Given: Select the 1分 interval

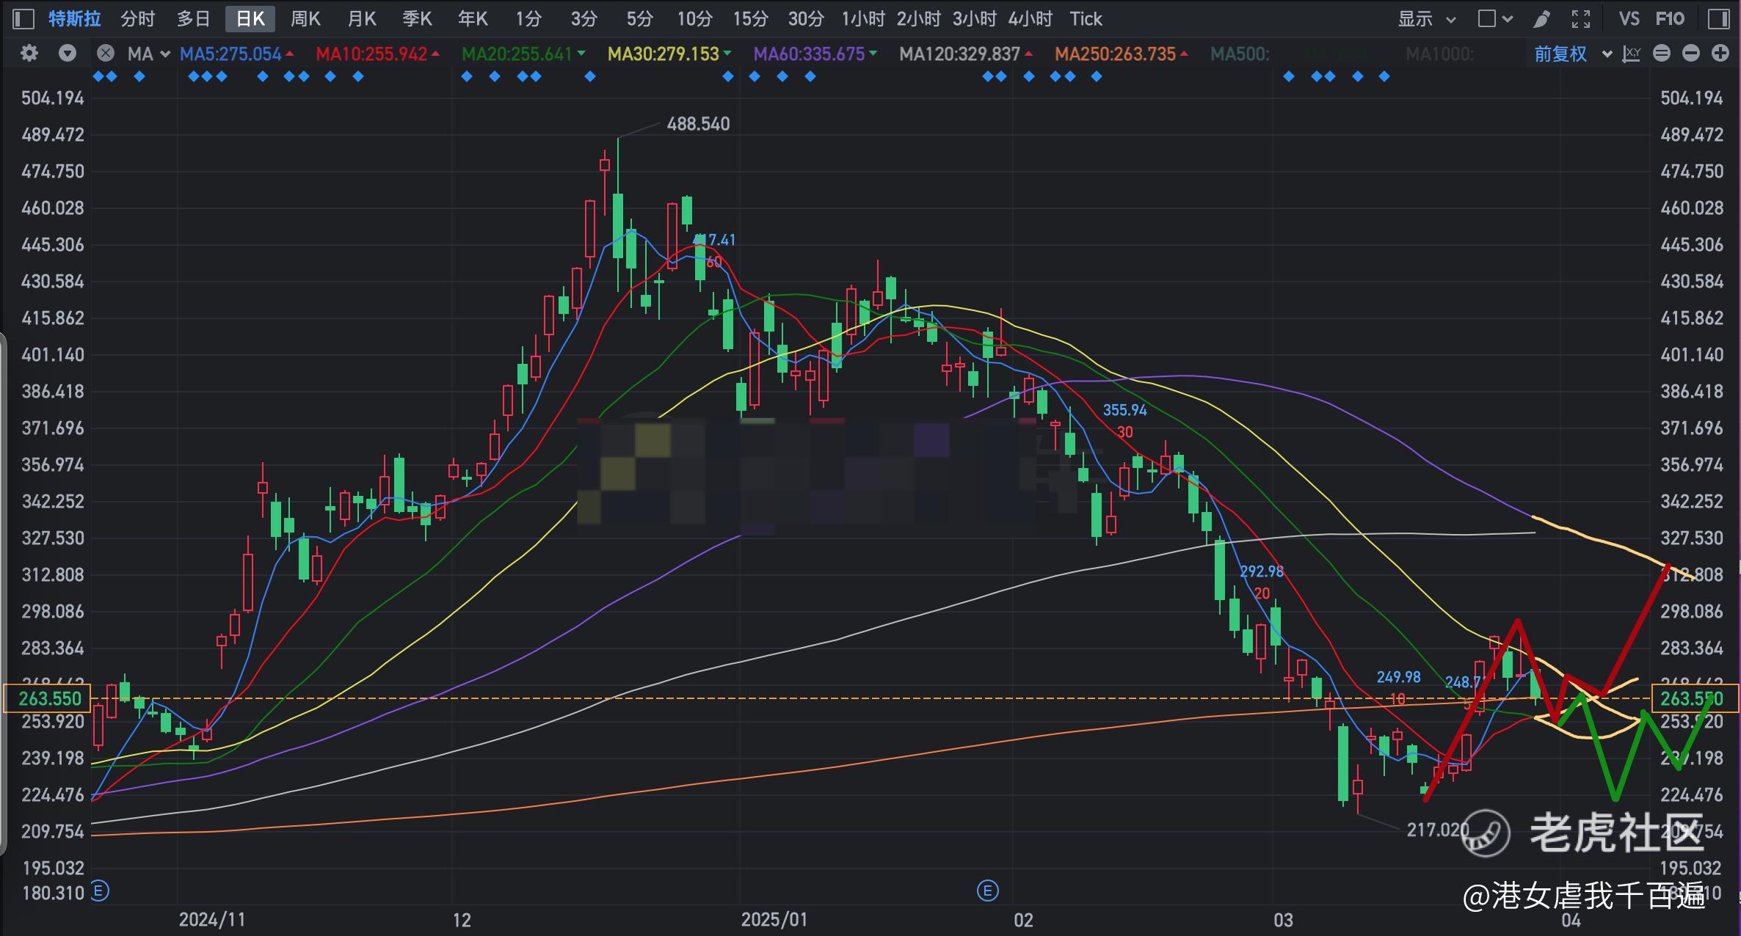Looking at the screenshot, I should [x=528, y=18].
